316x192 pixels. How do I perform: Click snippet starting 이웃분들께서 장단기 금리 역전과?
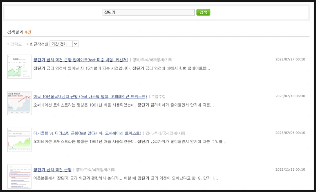pos(126,178)
